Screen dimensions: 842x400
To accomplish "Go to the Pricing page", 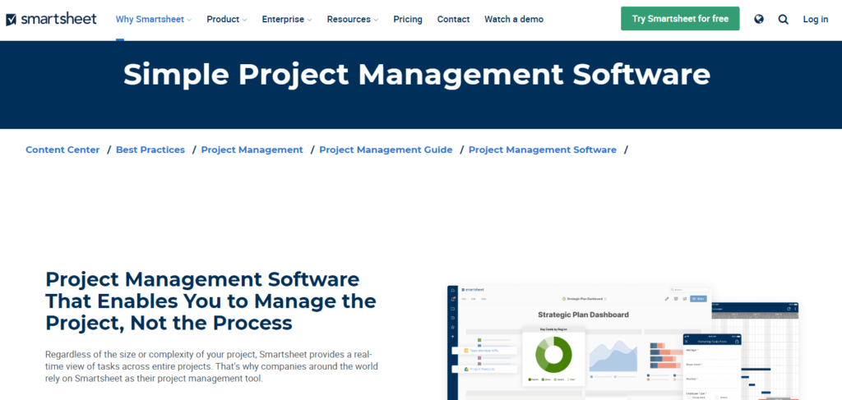I will pyautogui.click(x=408, y=20).
